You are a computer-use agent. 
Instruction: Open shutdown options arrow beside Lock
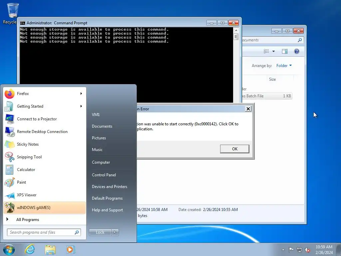(115, 232)
